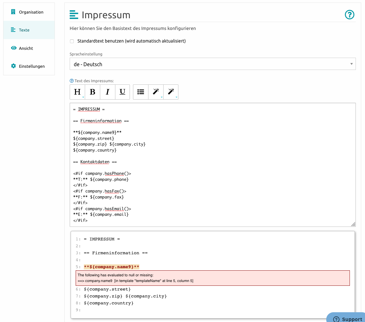This screenshot has height=322, width=365.
Task: Enable the 'Standardtext benutzen' checkbox
Action: (x=72, y=41)
